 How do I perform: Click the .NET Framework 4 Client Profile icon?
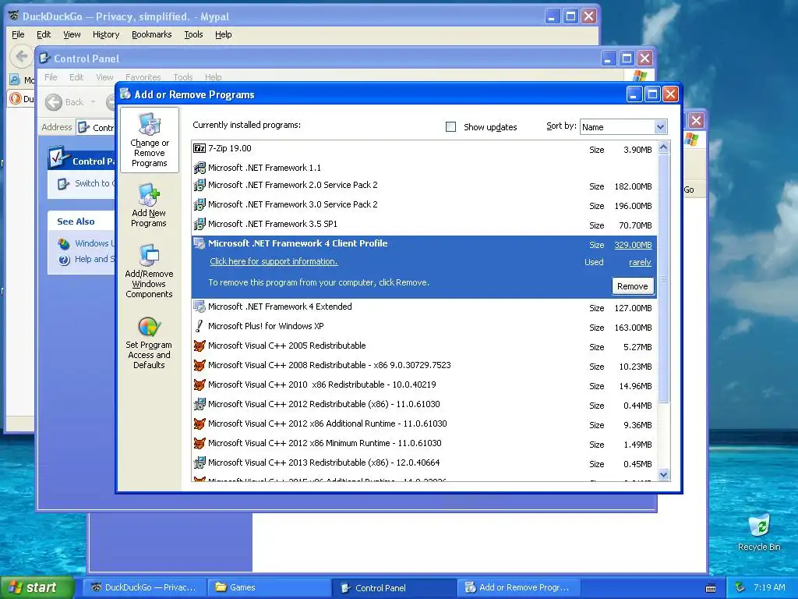pos(199,243)
